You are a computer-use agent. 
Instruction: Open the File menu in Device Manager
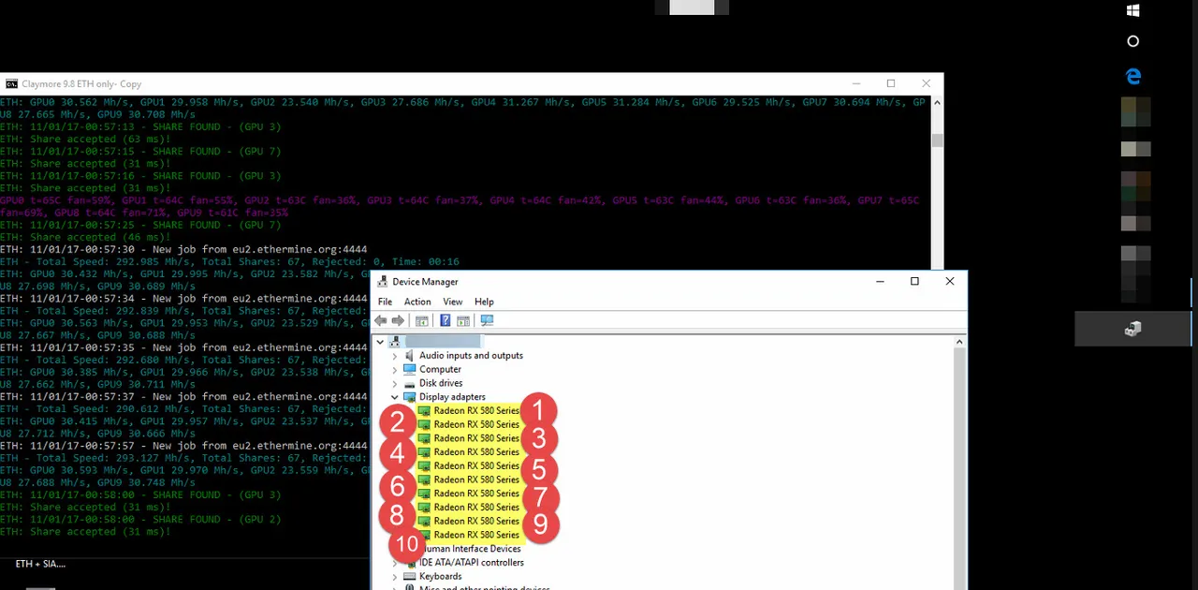tap(385, 302)
